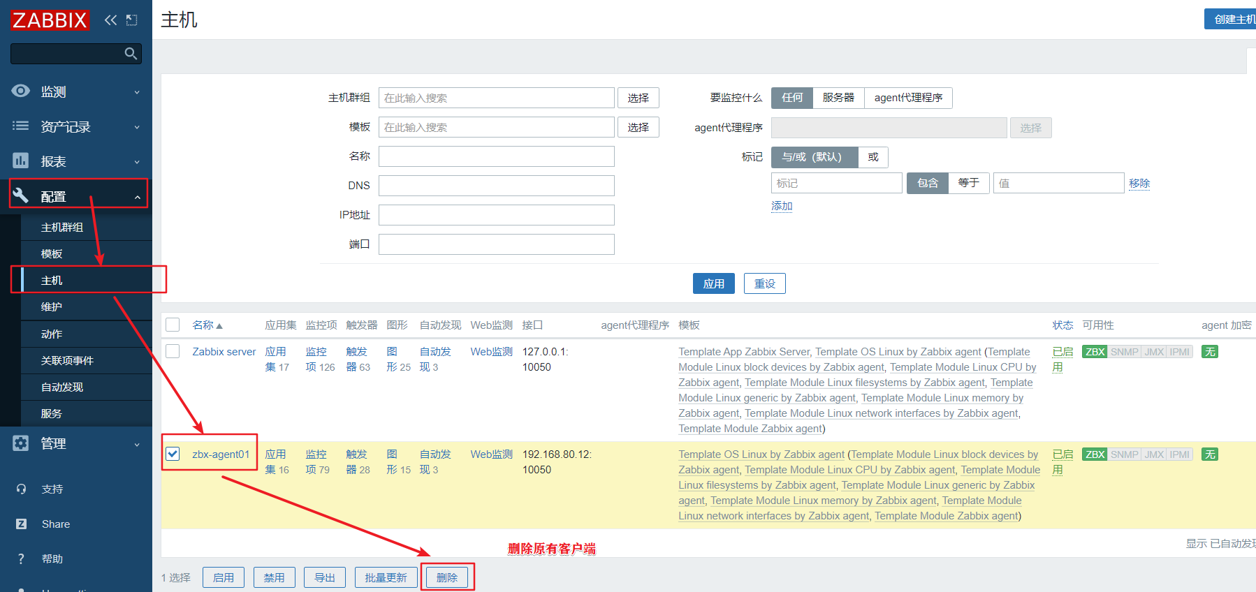This screenshot has height=592, width=1256.
Task: Check the Zabbix server row checkbox
Action: tap(173, 351)
